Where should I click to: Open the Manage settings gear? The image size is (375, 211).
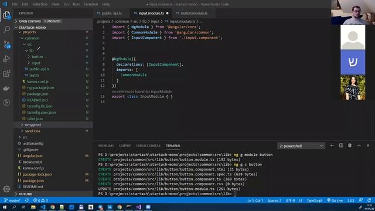point(6,189)
